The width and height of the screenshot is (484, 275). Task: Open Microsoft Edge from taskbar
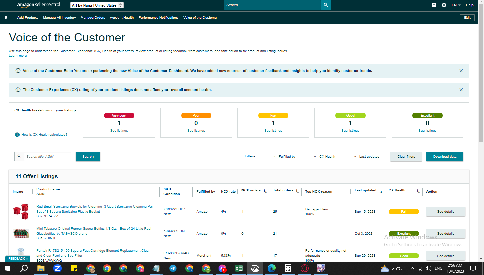tap(272, 268)
